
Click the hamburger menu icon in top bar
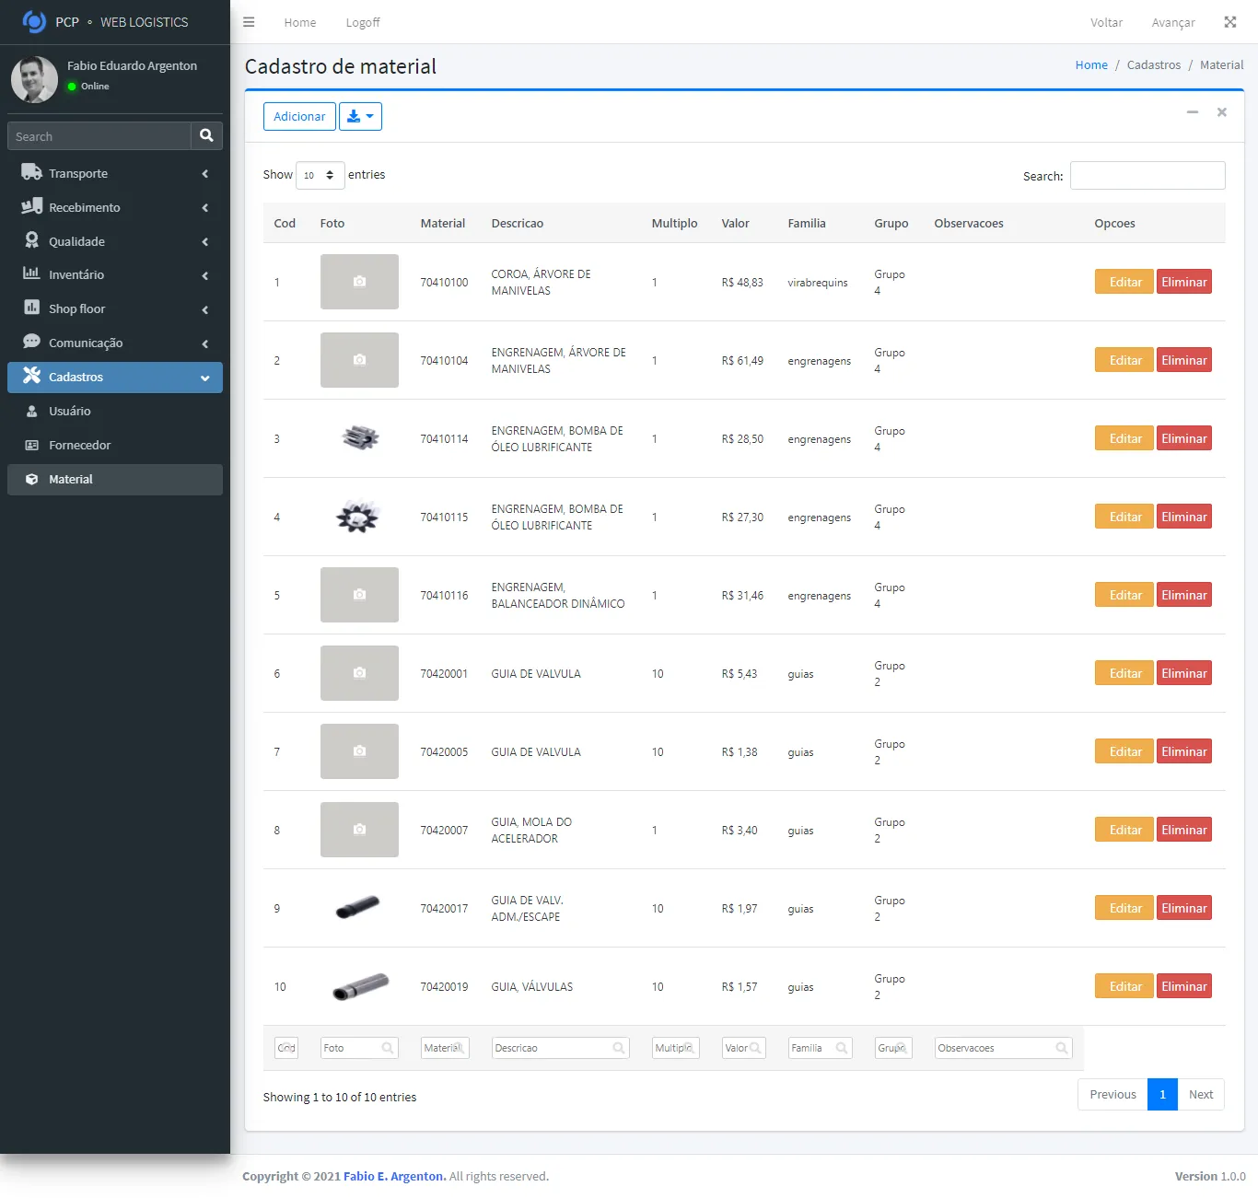pos(249,22)
